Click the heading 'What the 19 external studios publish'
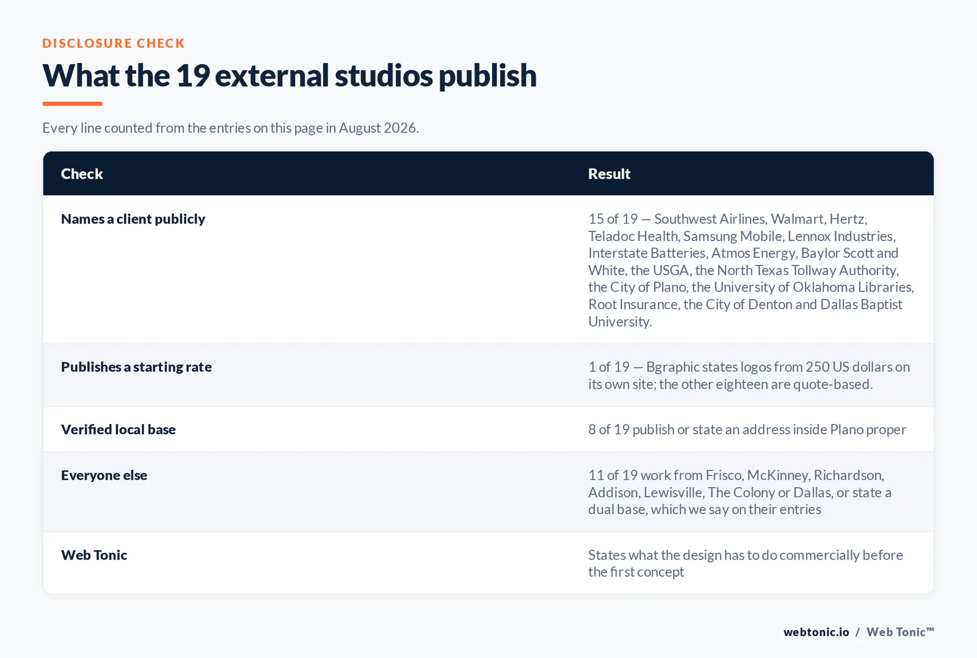Viewport: 977px width, 658px height. click(289, 76)
